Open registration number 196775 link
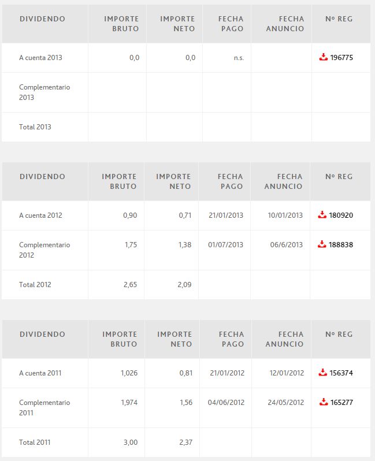This screenshot has width=375, height=461. click(341, 58)
